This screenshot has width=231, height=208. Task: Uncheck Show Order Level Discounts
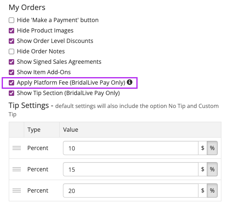point(12,41)
